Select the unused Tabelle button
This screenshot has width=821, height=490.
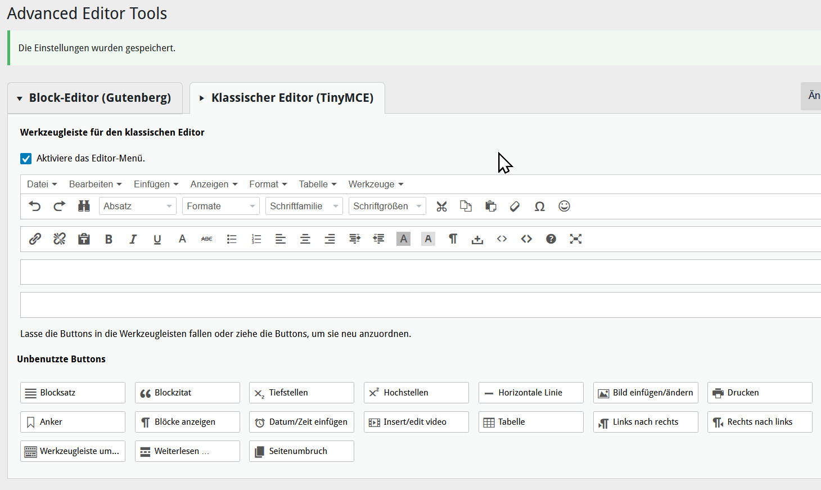pyautogui.click(x=531, y=422)
